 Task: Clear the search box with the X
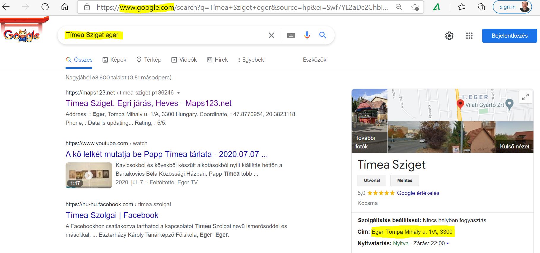[271, 35]
